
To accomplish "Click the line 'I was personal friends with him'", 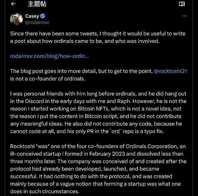I will pos(49,93).
